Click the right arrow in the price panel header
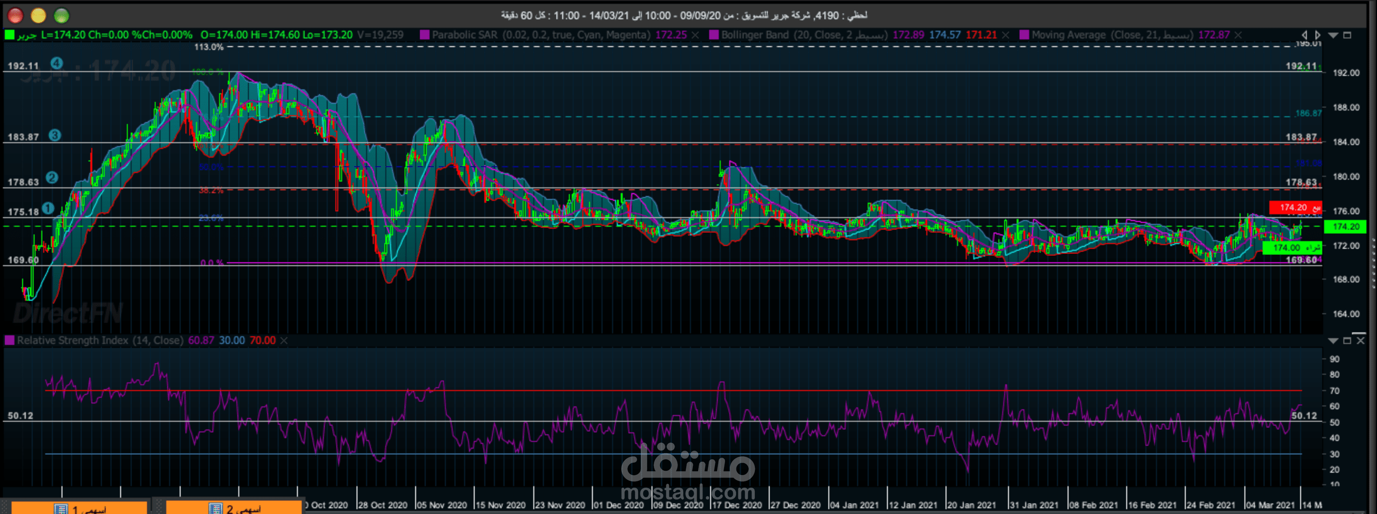Viewport: 1377px width, 514px height. coord(1318,35)
